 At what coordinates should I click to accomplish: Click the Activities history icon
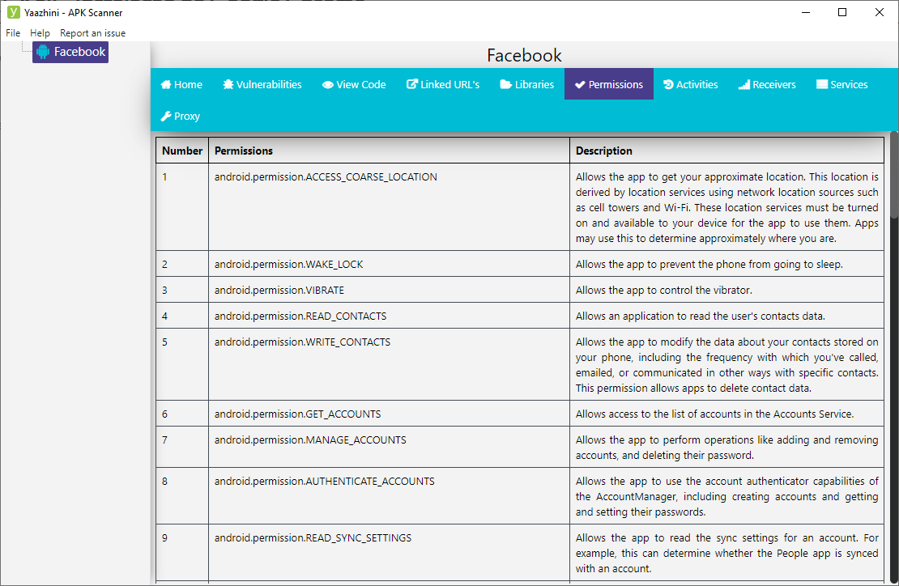point(668,85)
